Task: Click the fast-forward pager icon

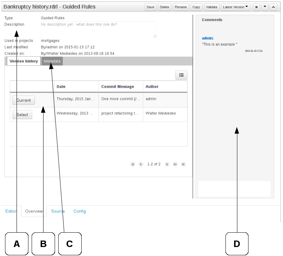Action: (175, 164)
